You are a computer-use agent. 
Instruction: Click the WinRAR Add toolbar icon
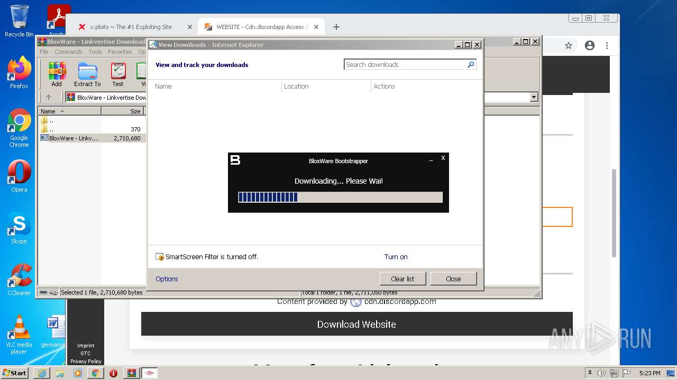pos(57,74)
